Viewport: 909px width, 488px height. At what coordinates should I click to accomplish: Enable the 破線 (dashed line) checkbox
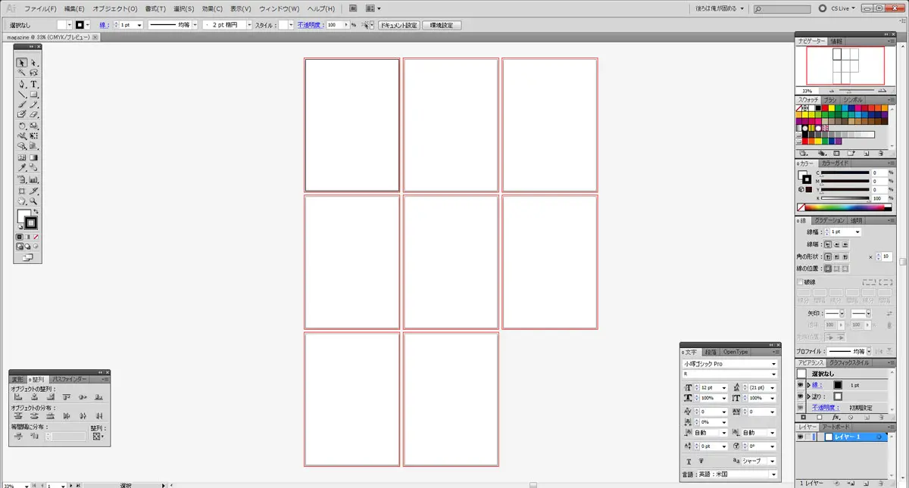800,282
